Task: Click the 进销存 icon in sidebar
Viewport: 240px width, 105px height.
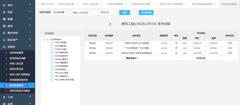Action: [4, 47]
